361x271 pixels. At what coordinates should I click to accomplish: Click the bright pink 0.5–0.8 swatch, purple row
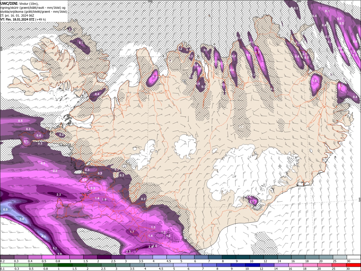tap(49, 257)
